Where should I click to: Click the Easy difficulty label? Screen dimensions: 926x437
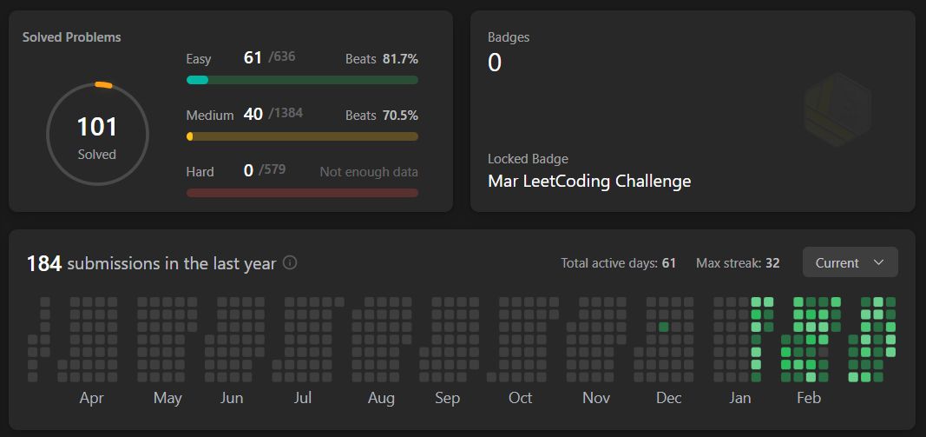[x=199, y=59]
